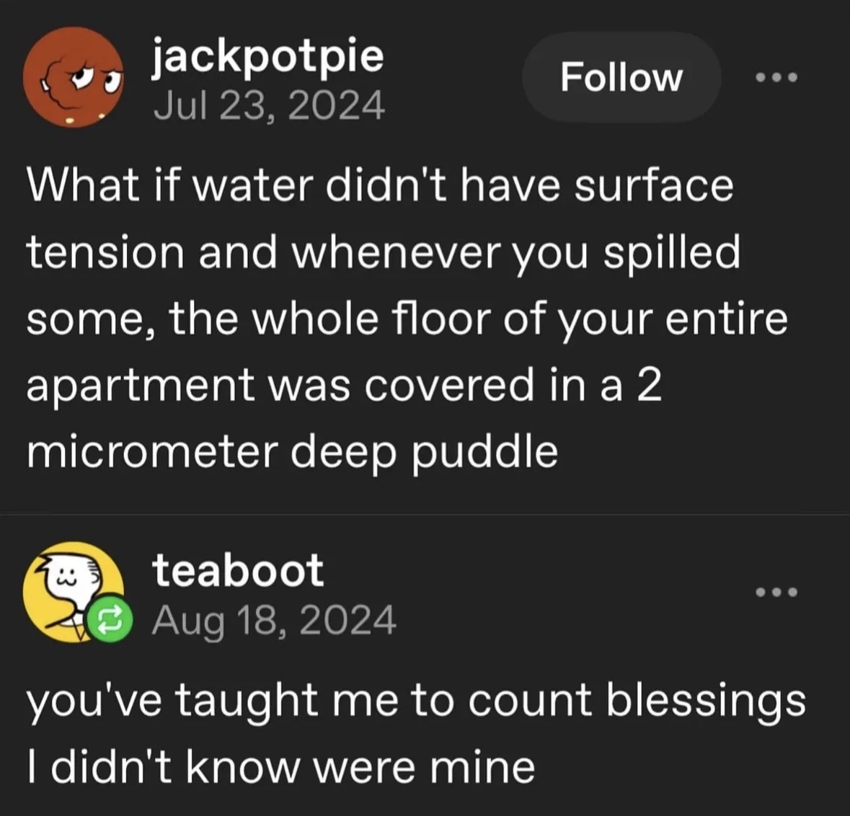Viewport: 850px width, 816px height.
Task: Open the Aug 18, 2024 timestamp
Action: click(x=274, y=620)
